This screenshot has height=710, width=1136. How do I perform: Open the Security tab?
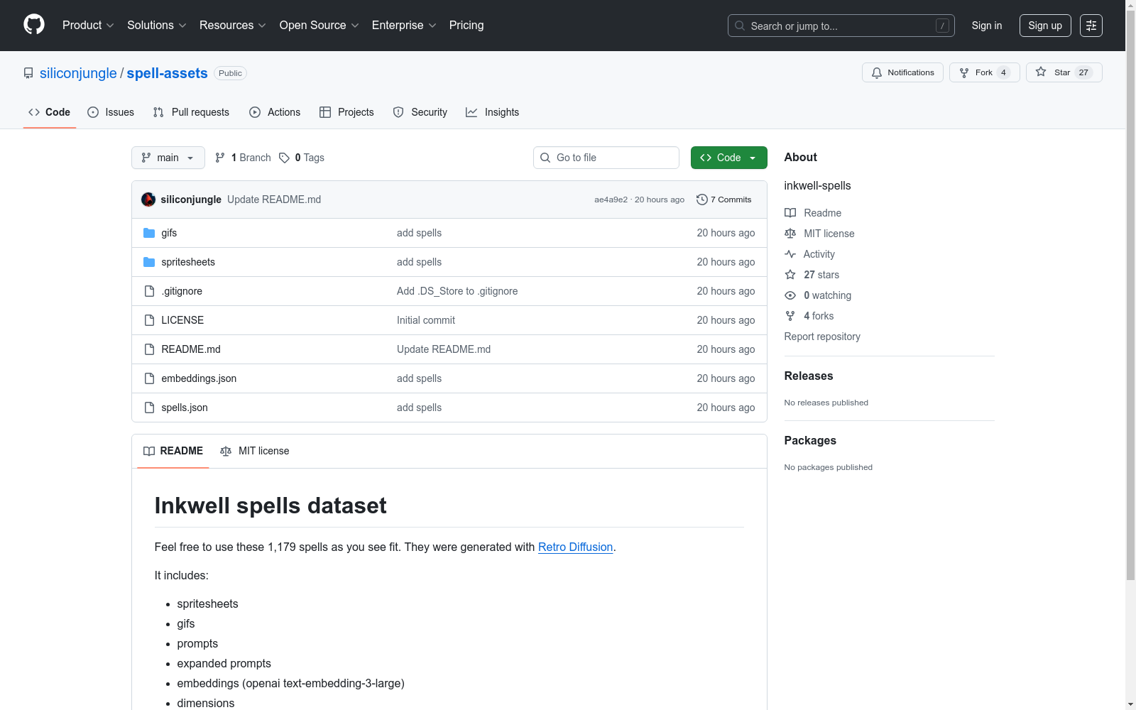(x=420, y=112)
